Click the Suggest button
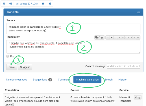 point(25,67)
